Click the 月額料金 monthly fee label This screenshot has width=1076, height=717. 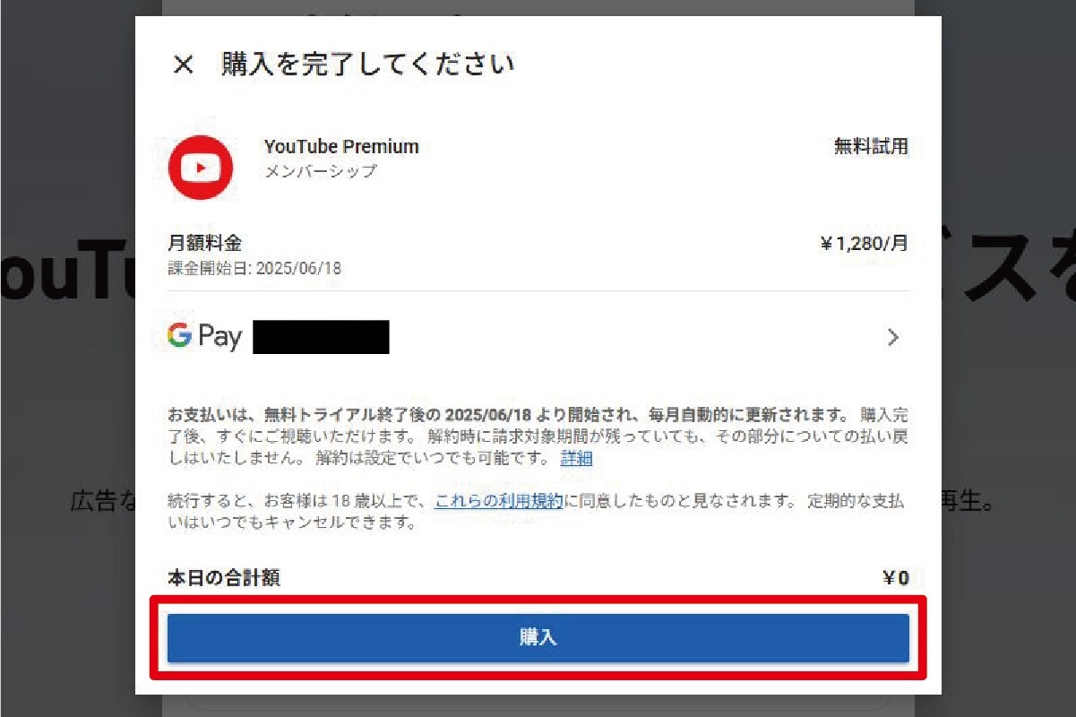tap(204, 244)
